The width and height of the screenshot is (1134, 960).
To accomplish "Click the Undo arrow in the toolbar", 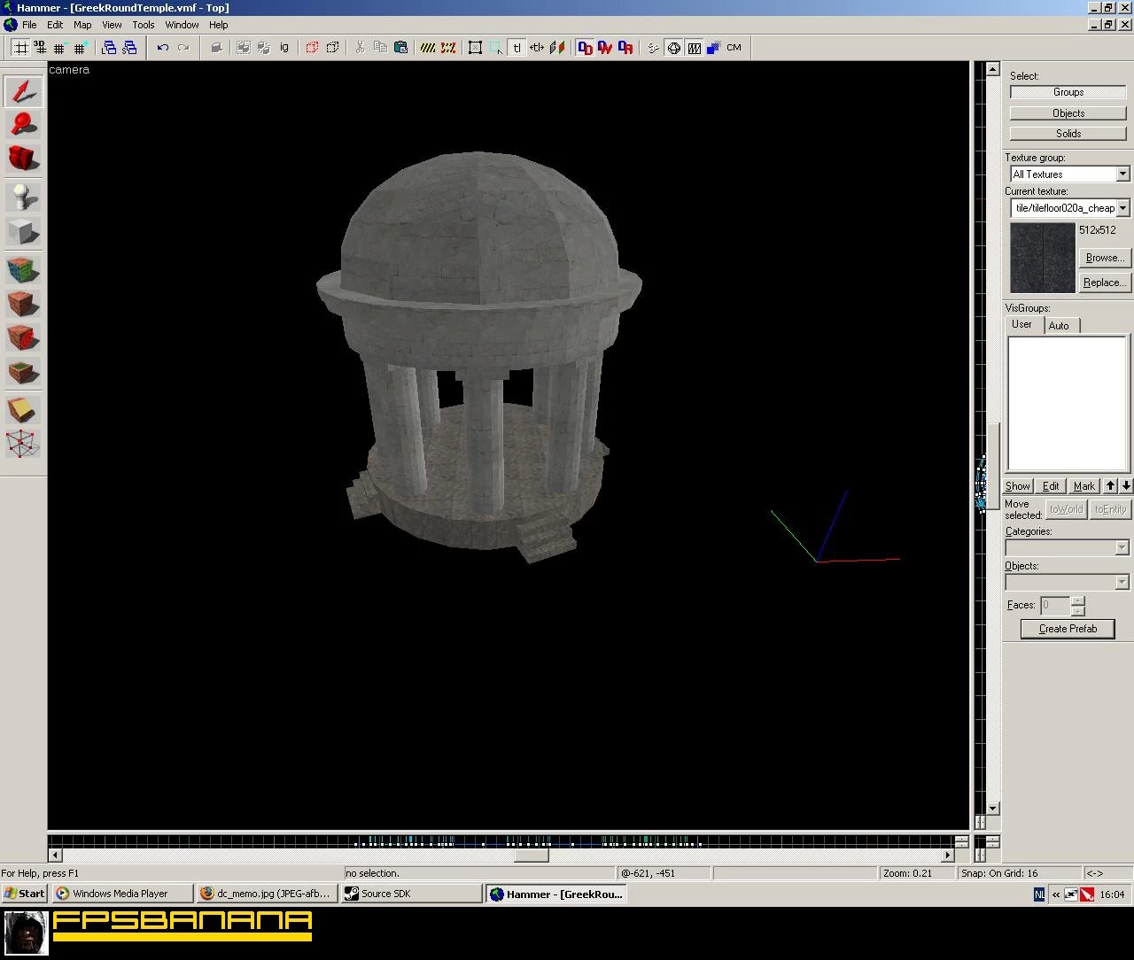I will click(163, 48).
